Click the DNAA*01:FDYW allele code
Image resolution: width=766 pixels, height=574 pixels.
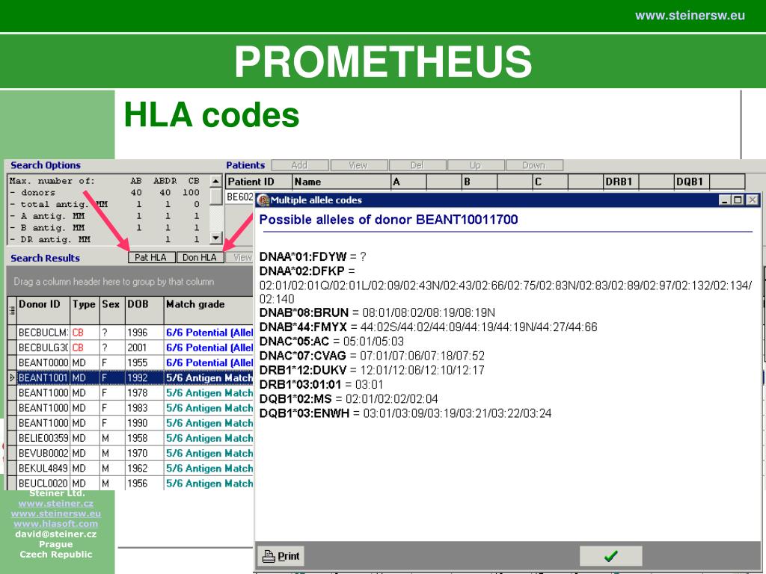click(303, 257)
